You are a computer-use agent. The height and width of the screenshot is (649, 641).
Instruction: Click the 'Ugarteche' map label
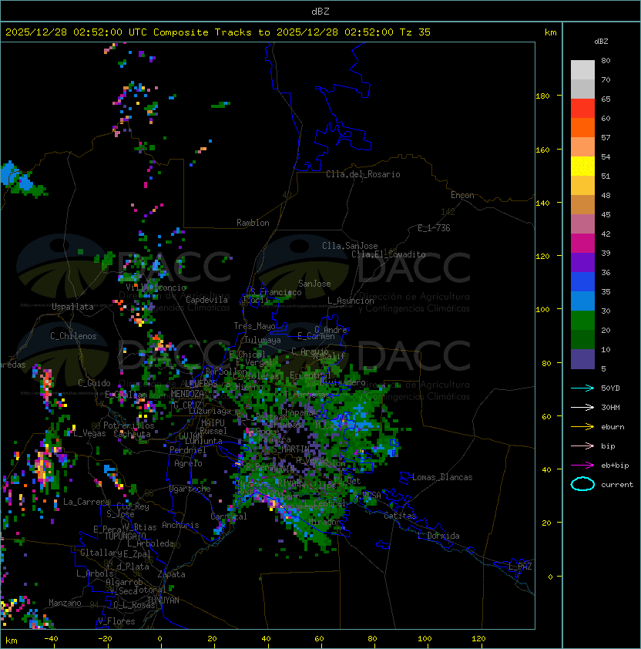pyautogui.click(x=190, y=489)
